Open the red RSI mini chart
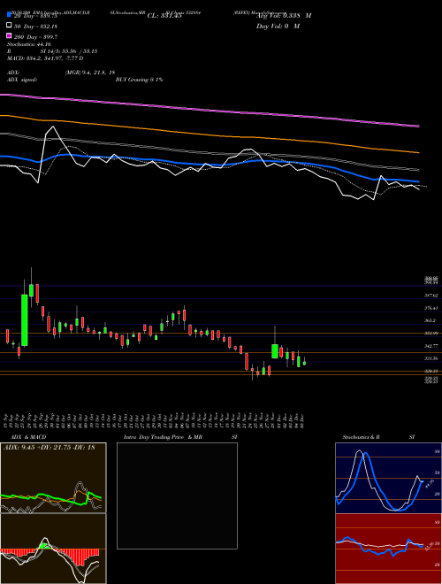 388,549
